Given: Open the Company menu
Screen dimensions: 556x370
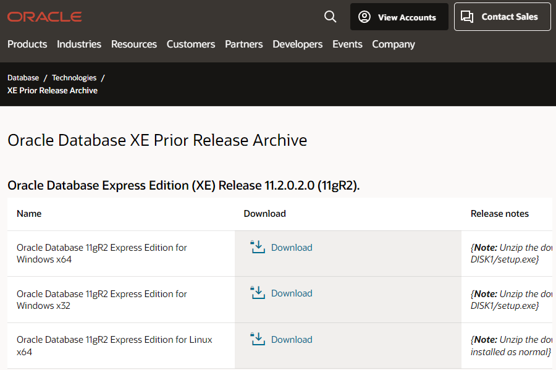Looking at the screenshot, I should pyautogui.click(x=394, y=44).
